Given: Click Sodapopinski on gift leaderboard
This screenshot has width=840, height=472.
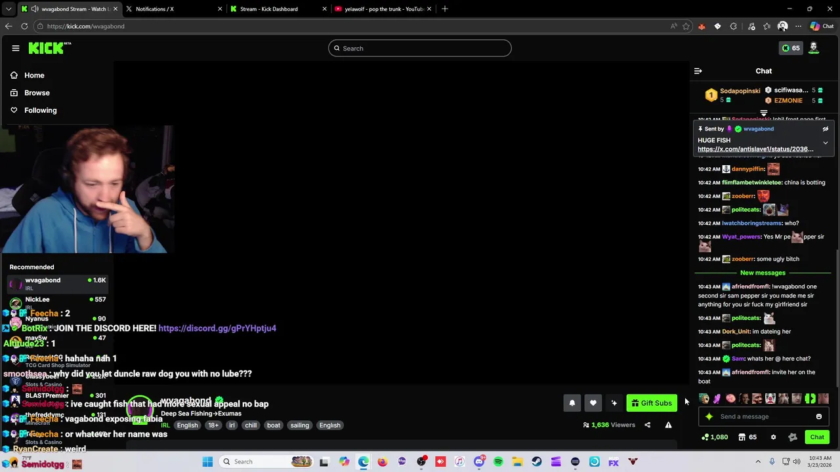Looking at the screenshot, I should pos(740,90).
